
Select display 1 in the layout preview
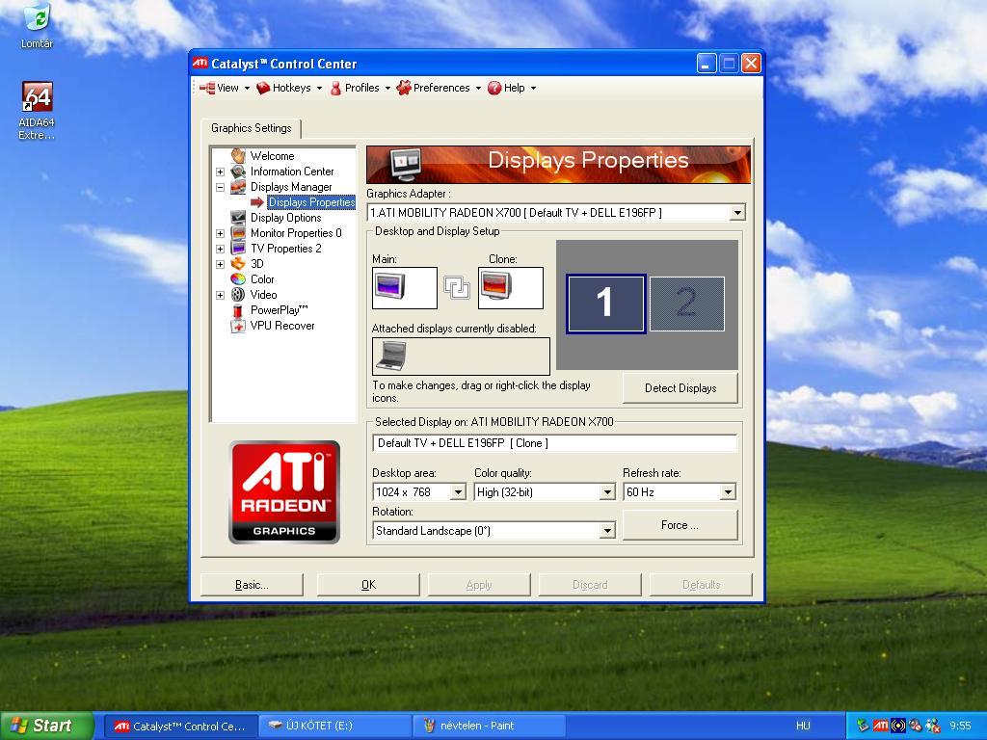coord(605,304)
